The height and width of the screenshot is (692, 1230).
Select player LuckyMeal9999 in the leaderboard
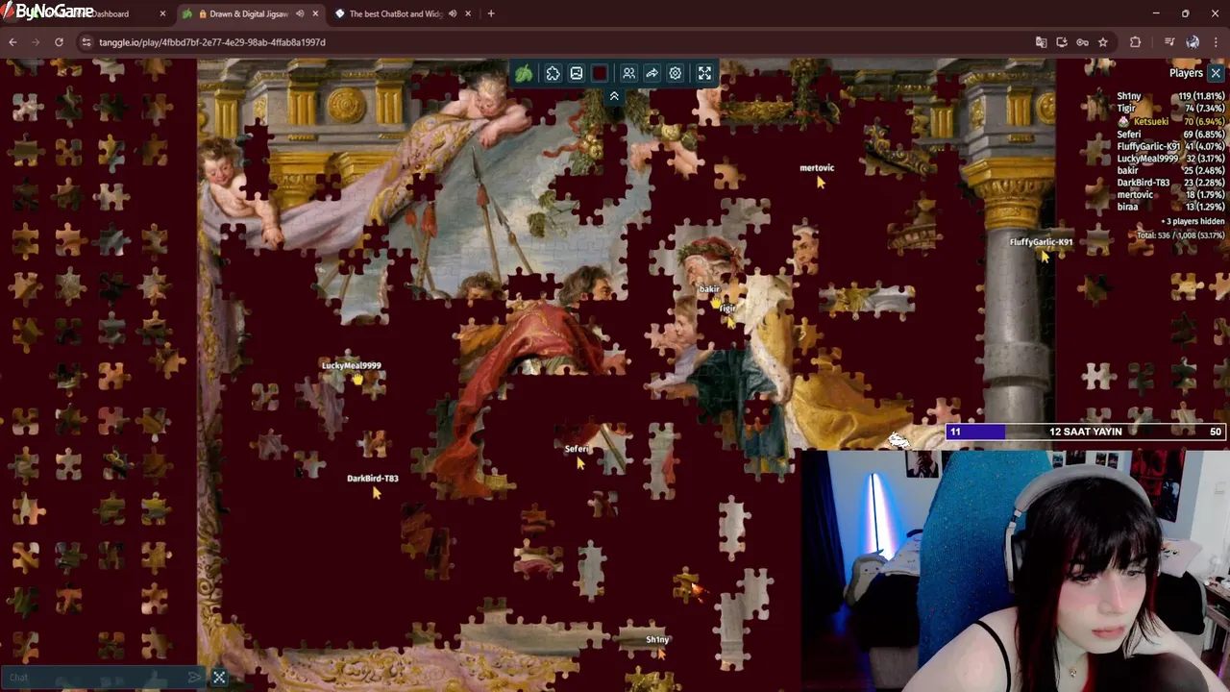pyautogui.click(x=1170, y=159)
